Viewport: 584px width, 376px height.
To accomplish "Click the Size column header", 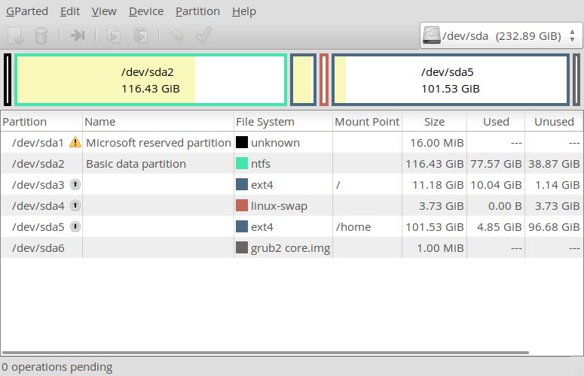I will 434,122.
